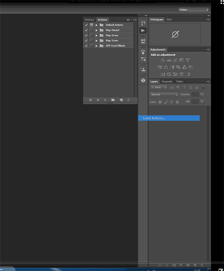Add a Curves adjustment
The height and width of the screenshot is (271, 224).
(x=175, y=60)
